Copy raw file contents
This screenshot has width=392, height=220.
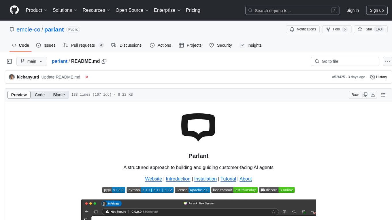(x=365, y=95)
